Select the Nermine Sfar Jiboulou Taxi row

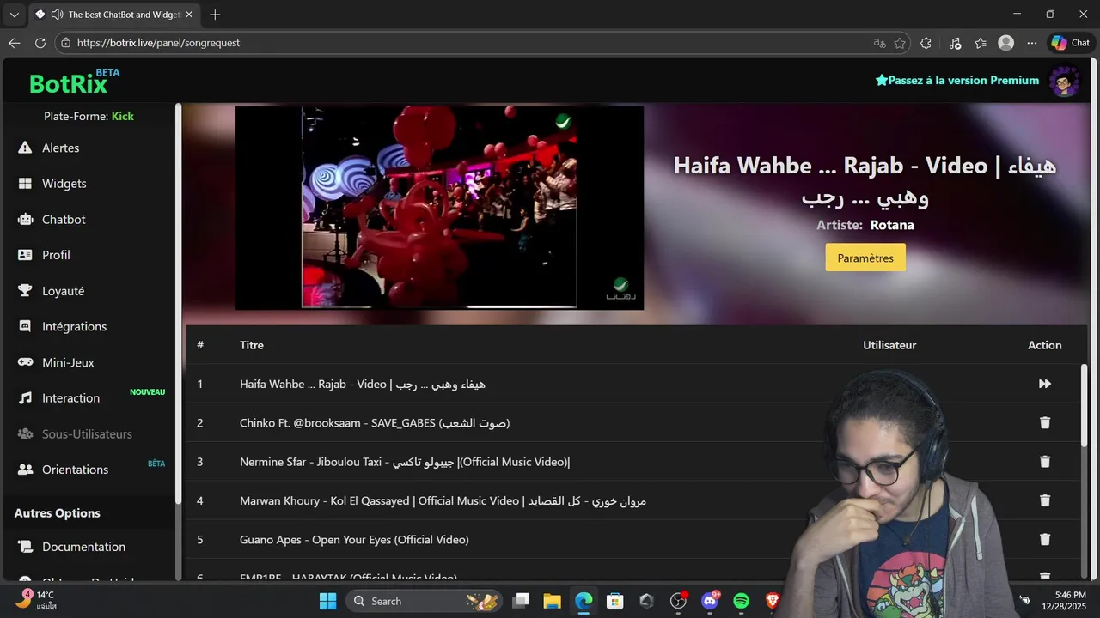(x=634, y=462)
